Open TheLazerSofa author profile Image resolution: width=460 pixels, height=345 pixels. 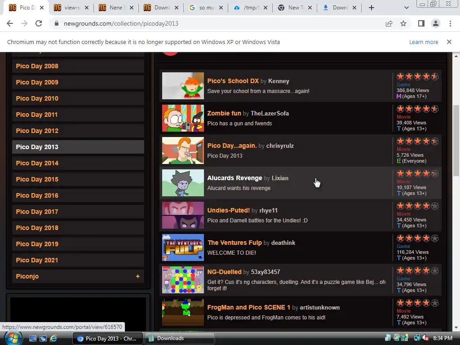(270, 113)
